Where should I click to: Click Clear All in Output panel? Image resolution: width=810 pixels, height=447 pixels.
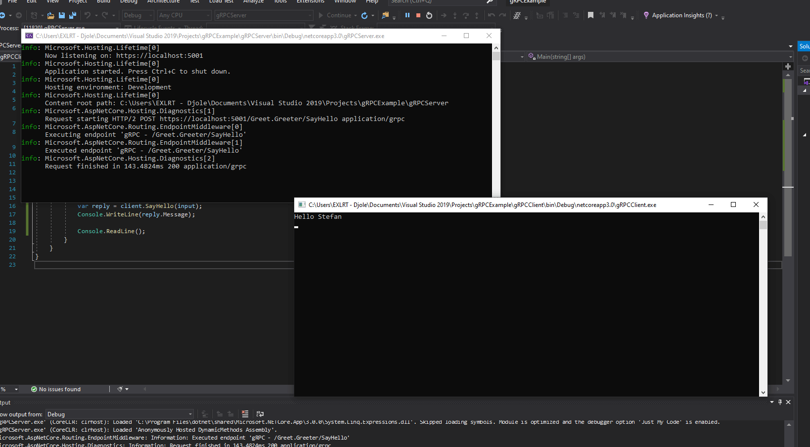click(245, 414)
